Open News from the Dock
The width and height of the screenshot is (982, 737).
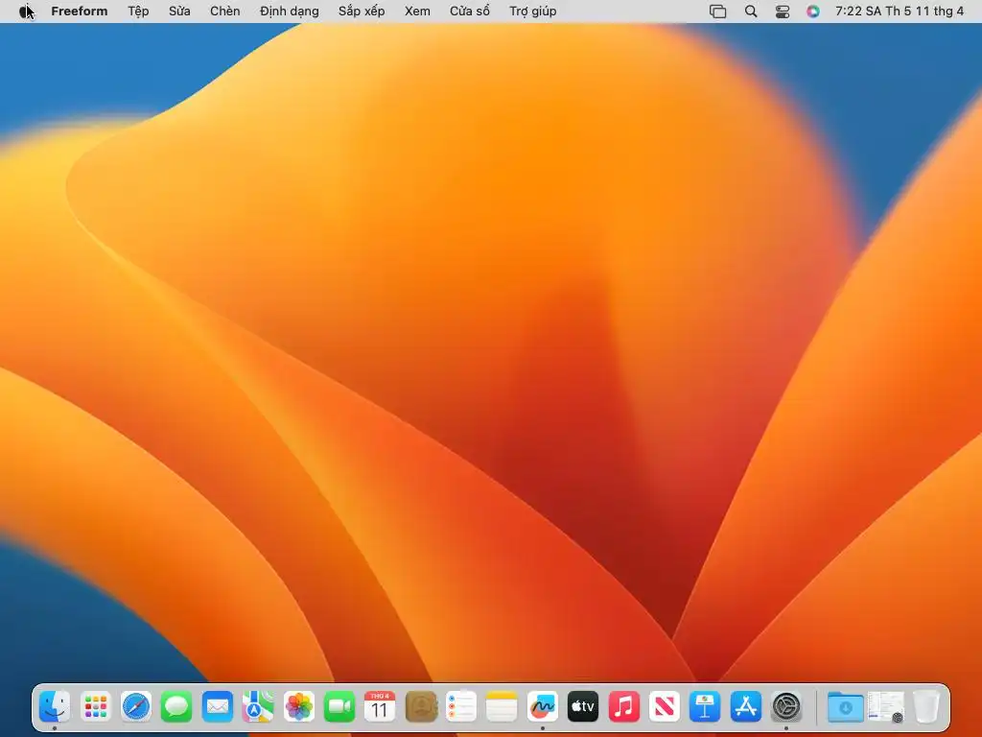click(x=665, y=707)
